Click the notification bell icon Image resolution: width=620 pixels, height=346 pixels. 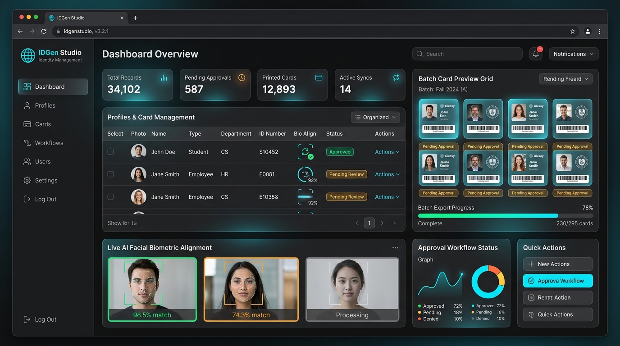pos(536,54)
